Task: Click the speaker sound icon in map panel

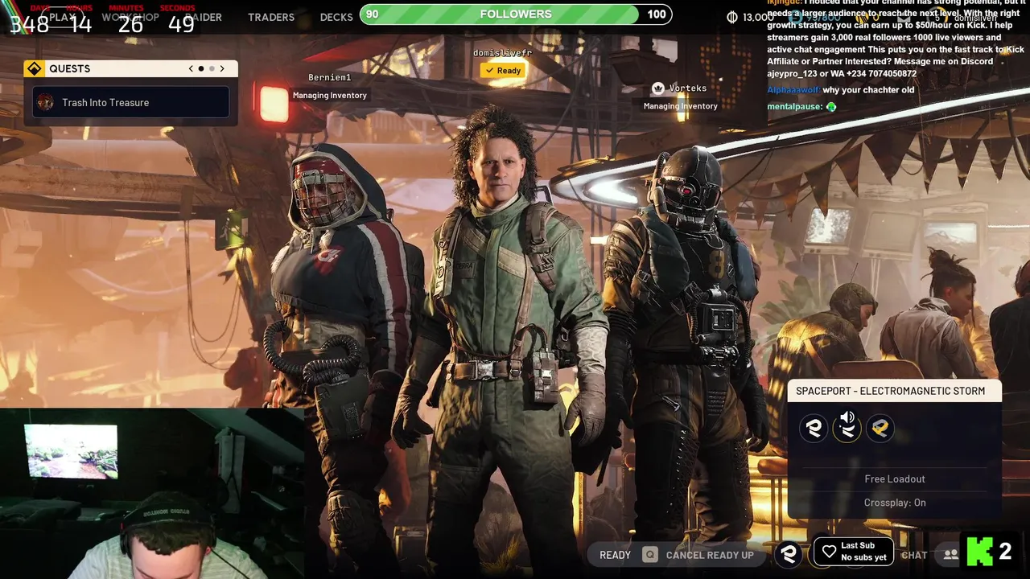Action: pyautogui.click(x=847, y=417)
